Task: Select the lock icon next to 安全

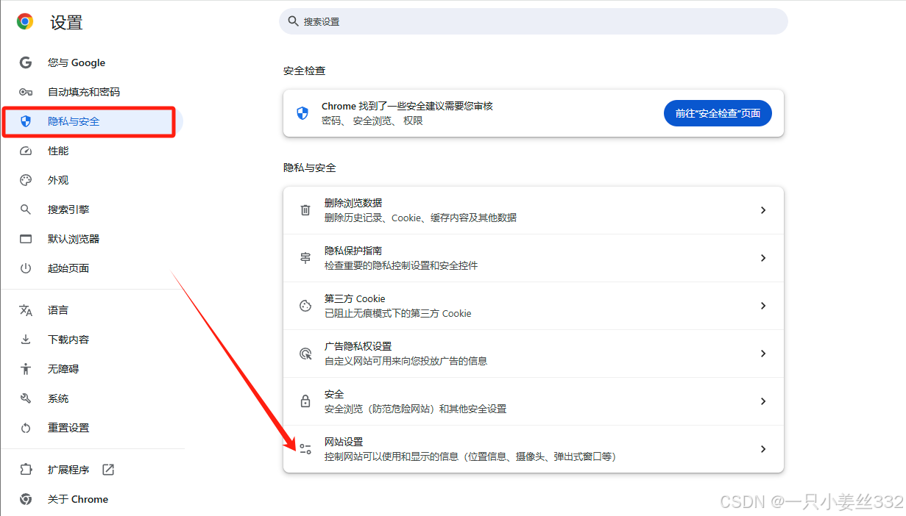Action: [305, 401]
